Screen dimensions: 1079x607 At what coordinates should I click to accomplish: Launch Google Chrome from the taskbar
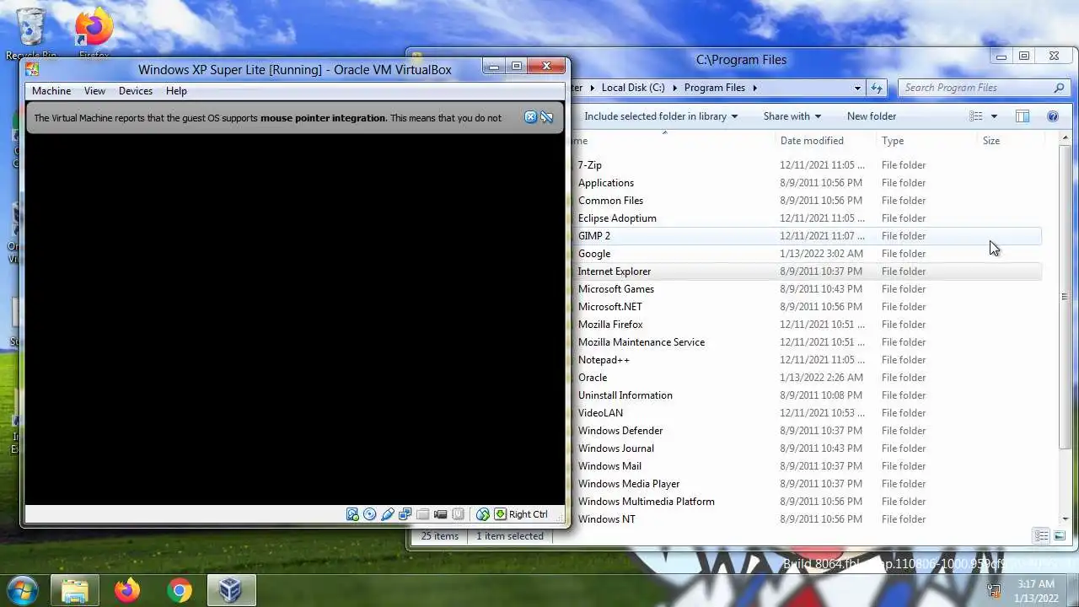point(179,590)
